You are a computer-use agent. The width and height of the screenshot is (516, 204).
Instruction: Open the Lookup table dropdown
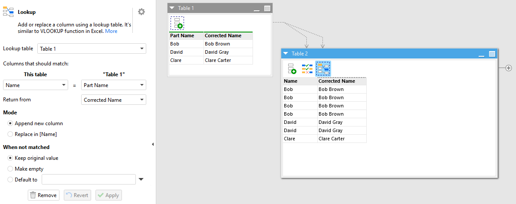pos(92,49)
